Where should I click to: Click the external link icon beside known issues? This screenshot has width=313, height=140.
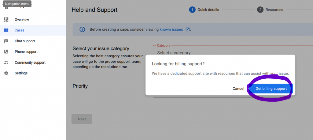[x=188, y=29]
